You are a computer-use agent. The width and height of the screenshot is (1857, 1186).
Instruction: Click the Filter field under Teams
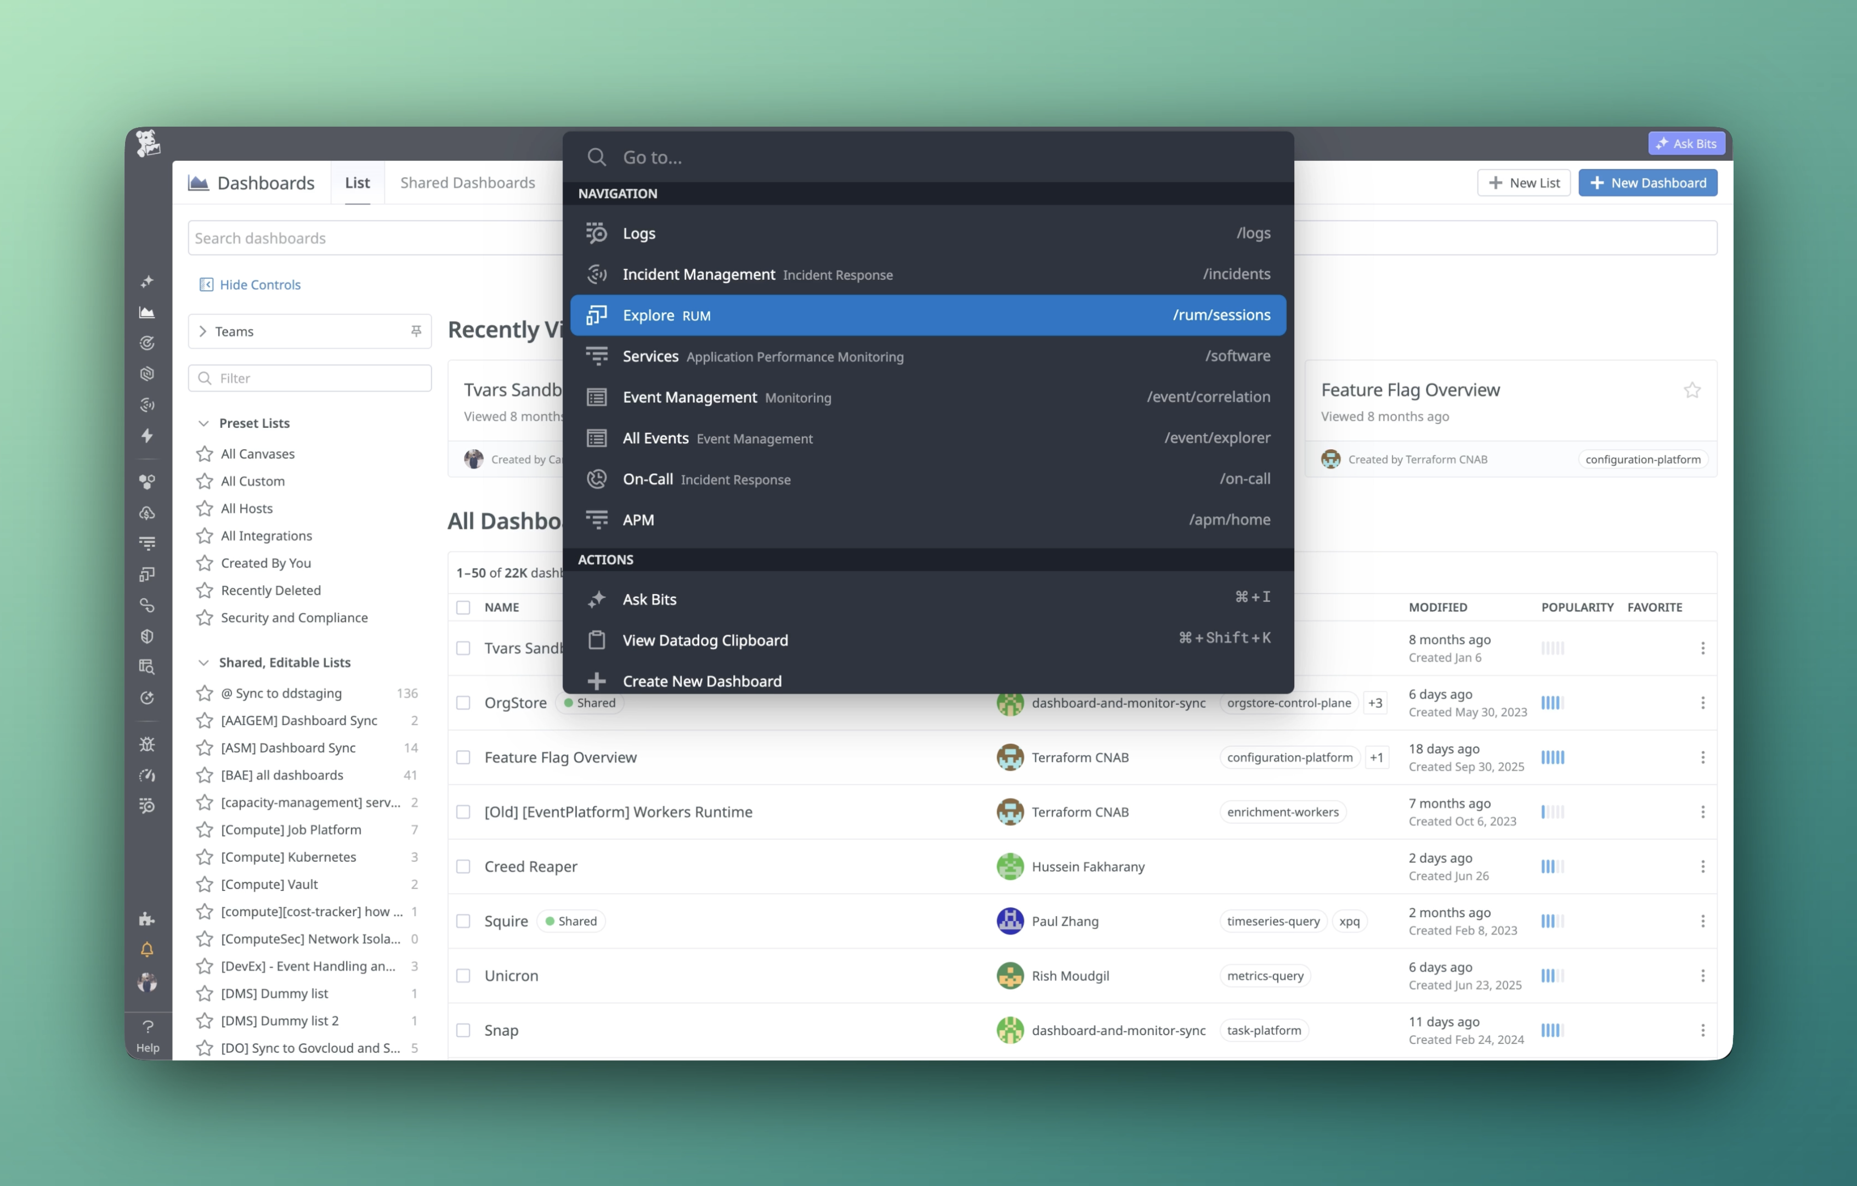click(x=309, y=378)
